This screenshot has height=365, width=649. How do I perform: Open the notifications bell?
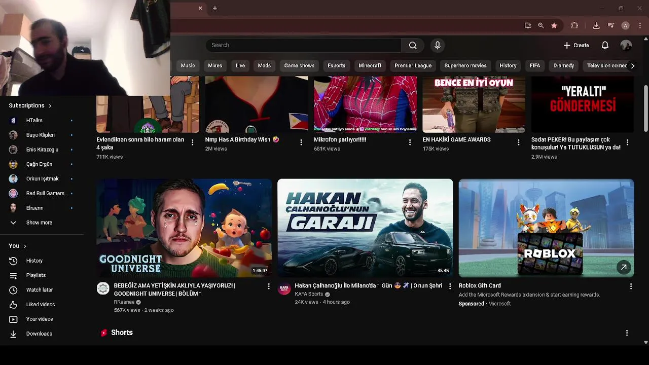[605, 45]
